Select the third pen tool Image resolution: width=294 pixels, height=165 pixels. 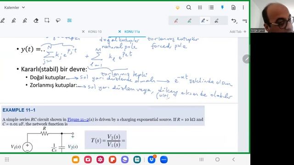coord(25,21)
